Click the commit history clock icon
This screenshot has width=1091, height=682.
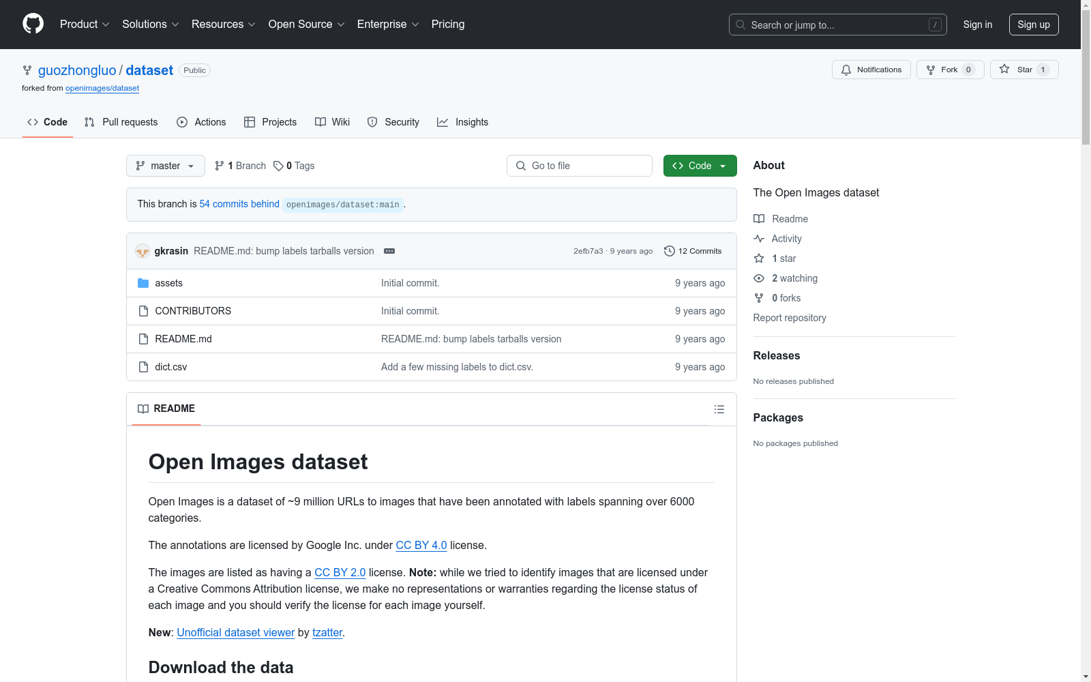670,251
